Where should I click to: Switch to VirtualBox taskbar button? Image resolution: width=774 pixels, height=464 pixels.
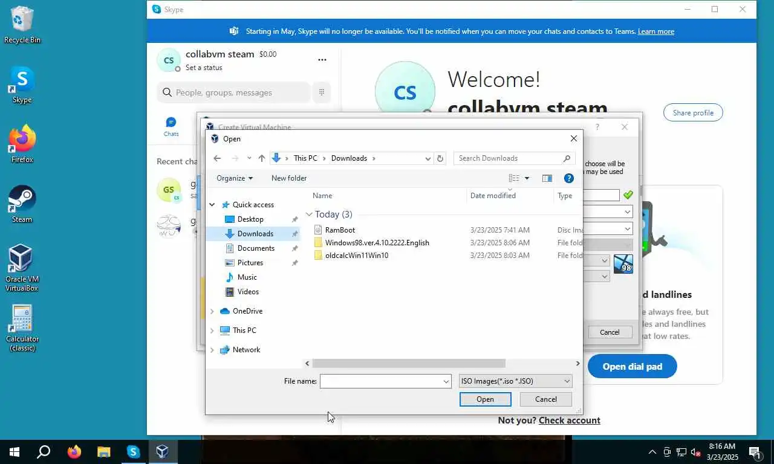(x=162, y=451)
